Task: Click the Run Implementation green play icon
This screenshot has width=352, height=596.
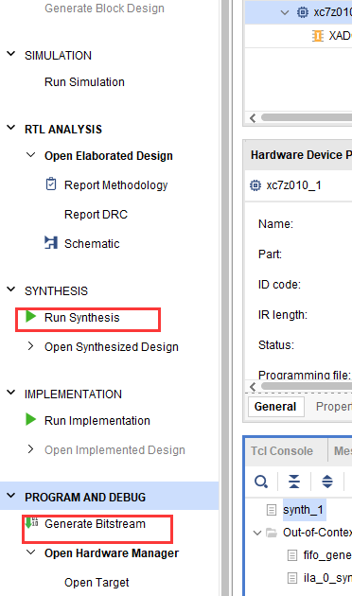Action: point(31,420)
